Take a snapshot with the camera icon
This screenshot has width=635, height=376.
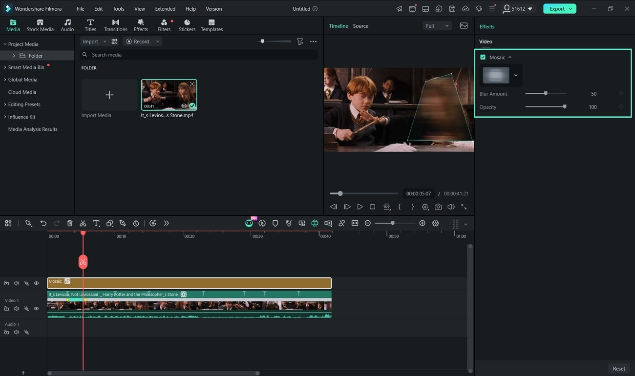438,207
